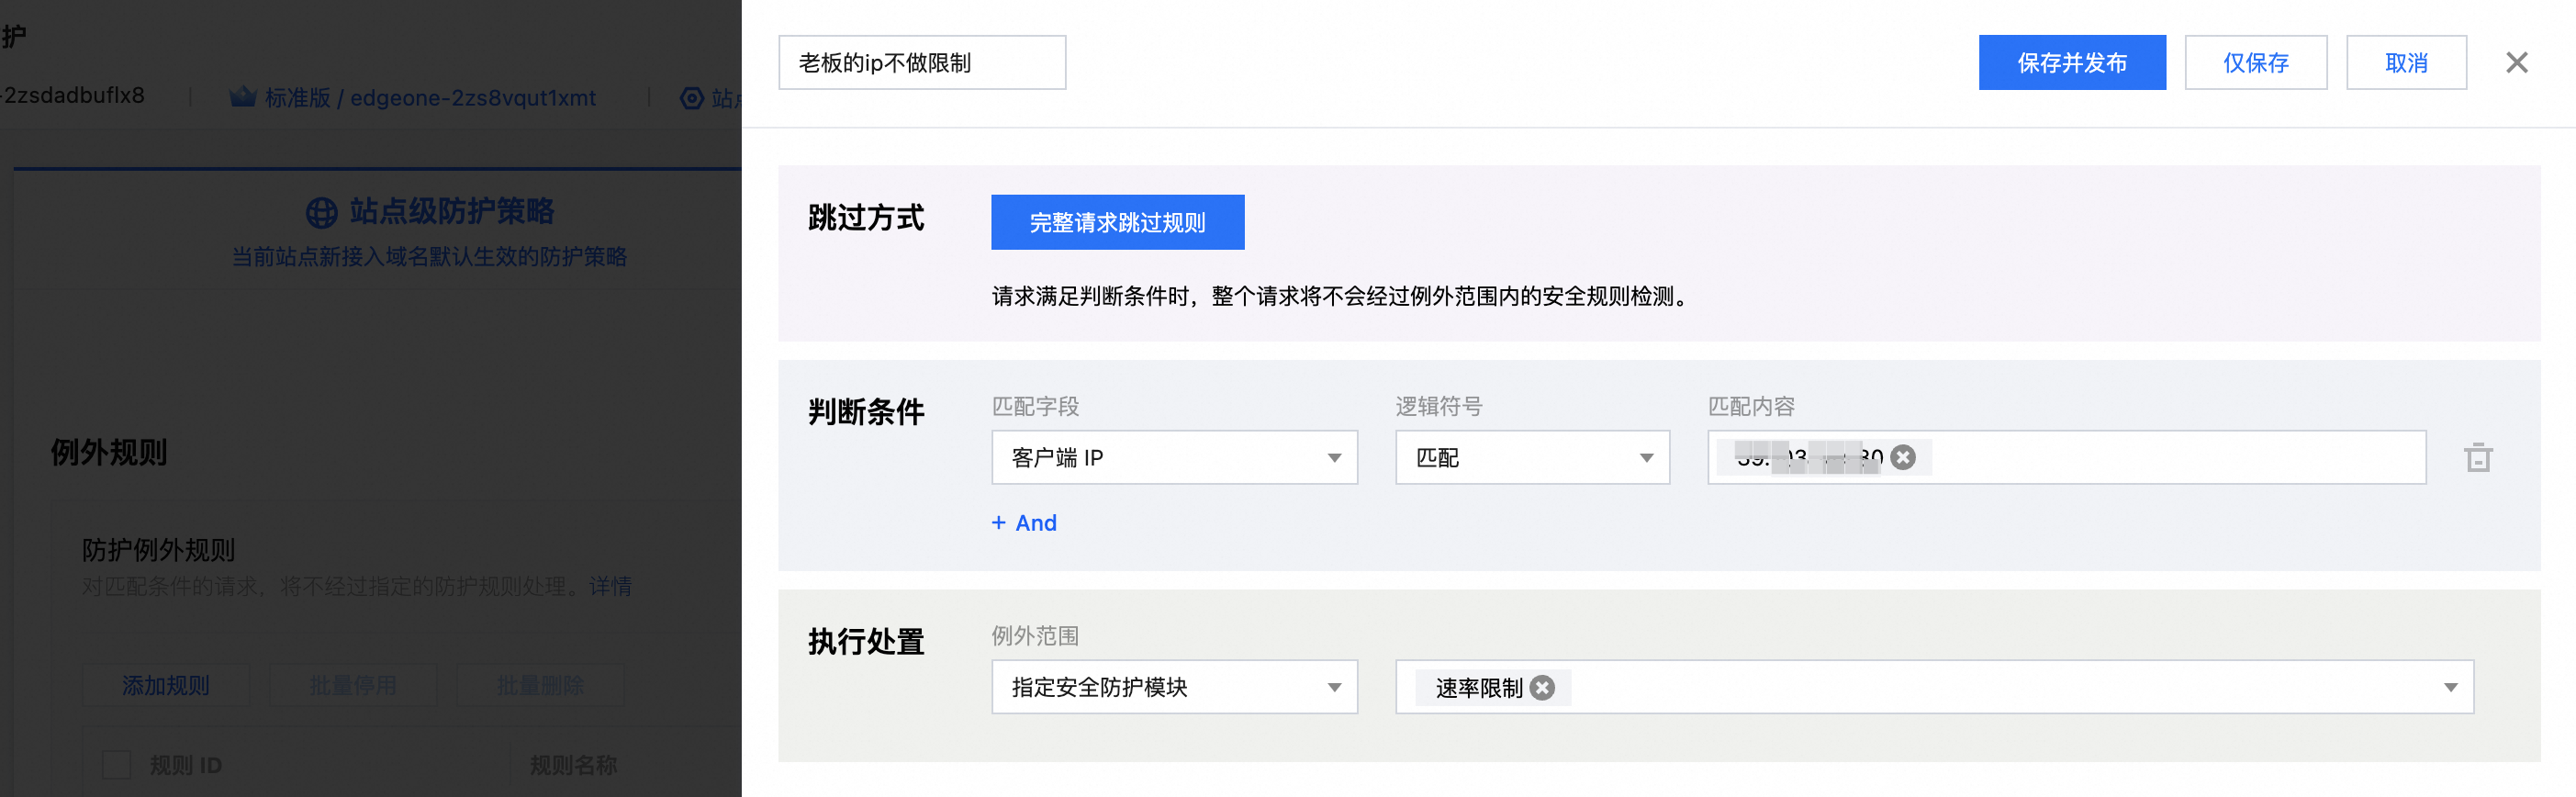Screen dimensions: 2576x797
Task: Click the gear icon in breadcrumb bar
Action: (692, 98)
